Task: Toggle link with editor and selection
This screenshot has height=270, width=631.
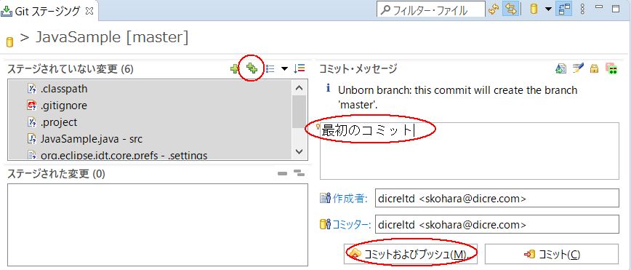Action: pyautogui.click(x=510, y=9)
